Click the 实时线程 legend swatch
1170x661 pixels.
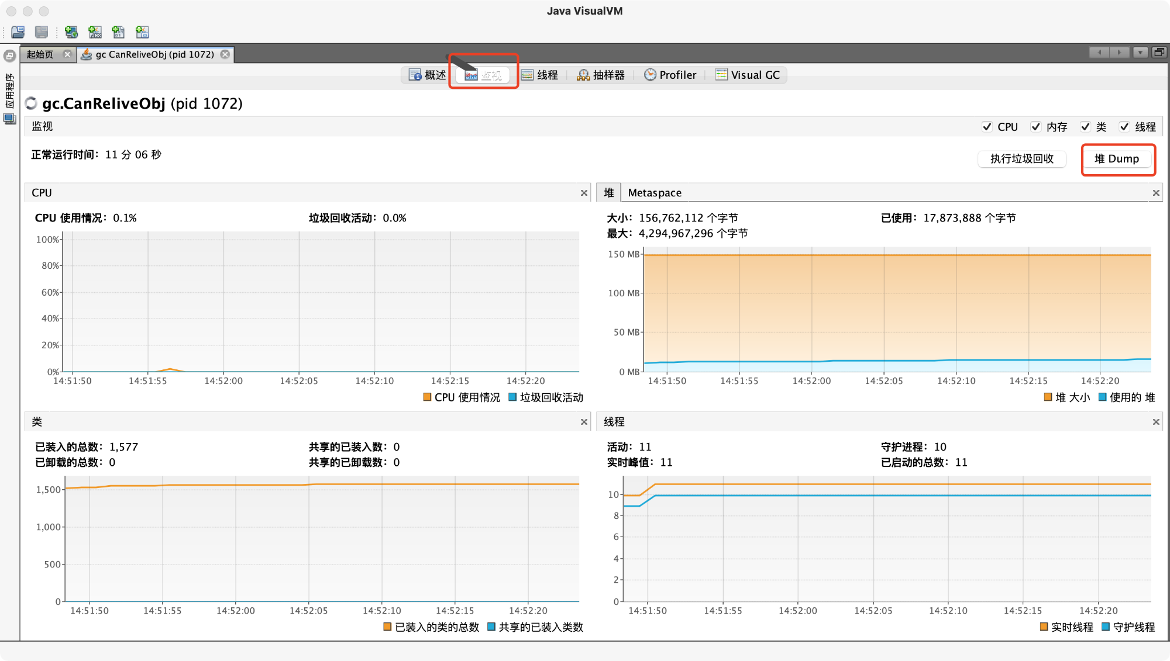tap(1044, 627)
